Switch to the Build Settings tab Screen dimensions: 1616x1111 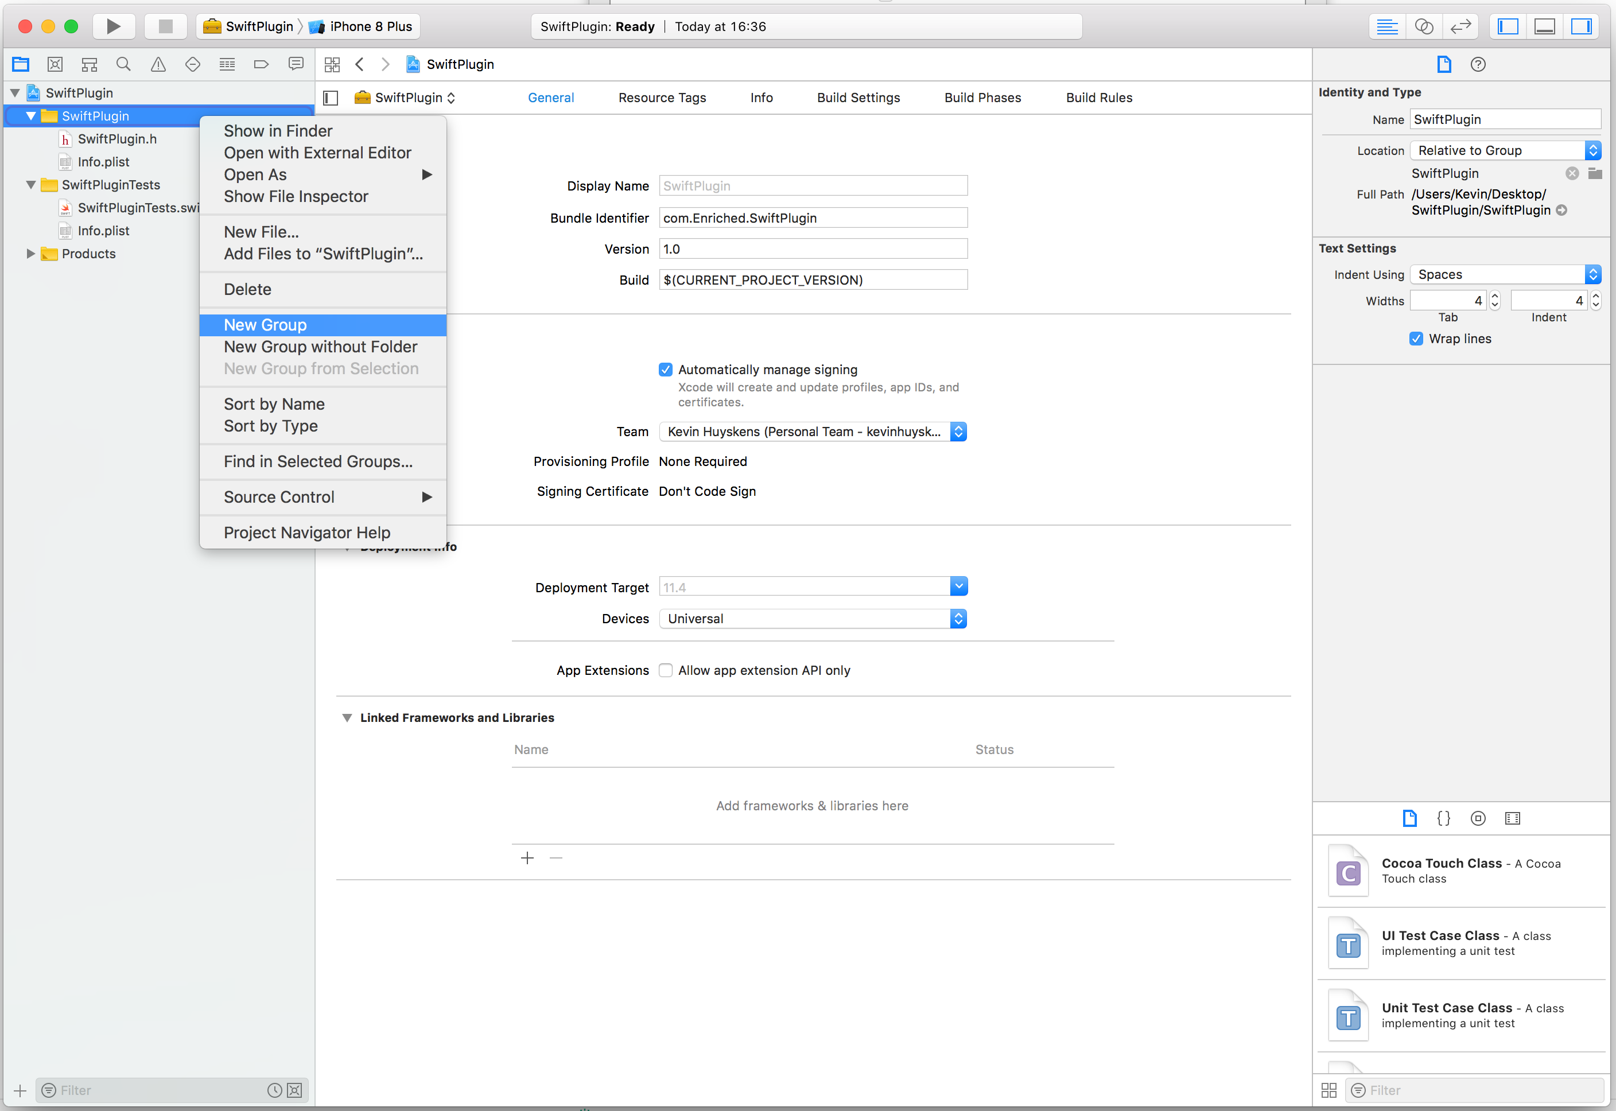point(858,98)
